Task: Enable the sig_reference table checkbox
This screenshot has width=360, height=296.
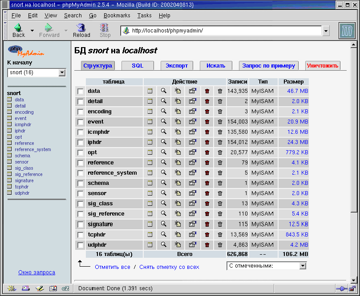Action: tap(81, 214)
